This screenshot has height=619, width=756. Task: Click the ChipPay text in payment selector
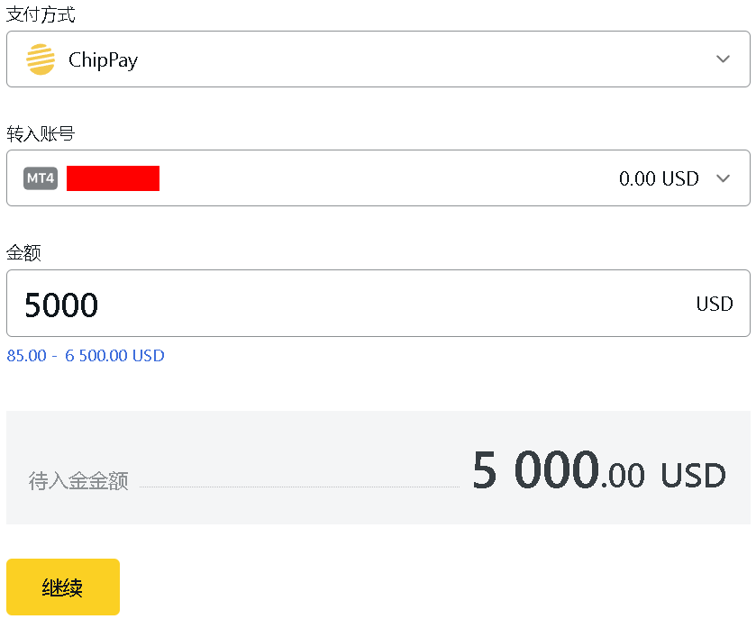tap(103, 60)
